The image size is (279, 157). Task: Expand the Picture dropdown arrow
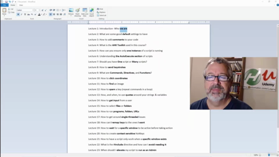pos(71,16)
